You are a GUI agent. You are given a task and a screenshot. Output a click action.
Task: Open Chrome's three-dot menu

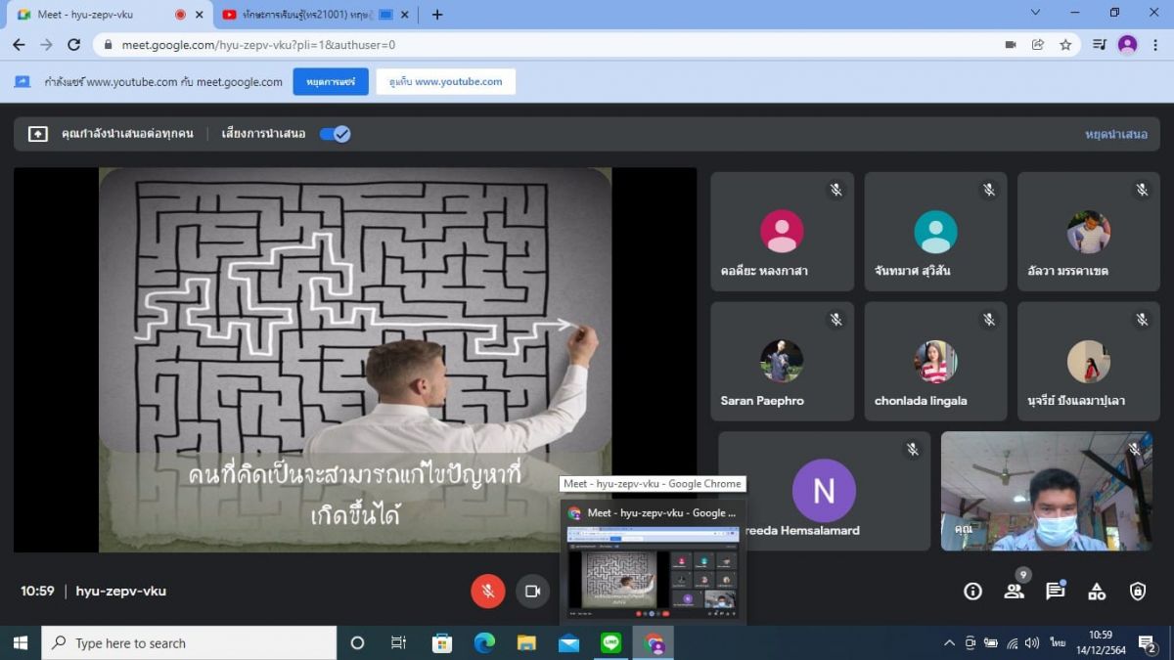[x=1155, y=45]
